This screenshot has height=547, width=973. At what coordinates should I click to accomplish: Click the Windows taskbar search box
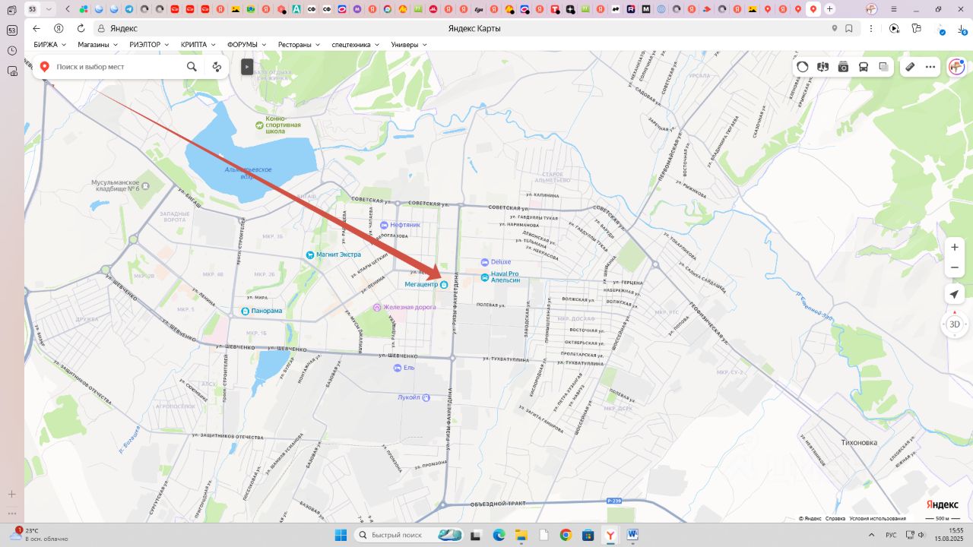pyautogui.click(x=409, y=535)
